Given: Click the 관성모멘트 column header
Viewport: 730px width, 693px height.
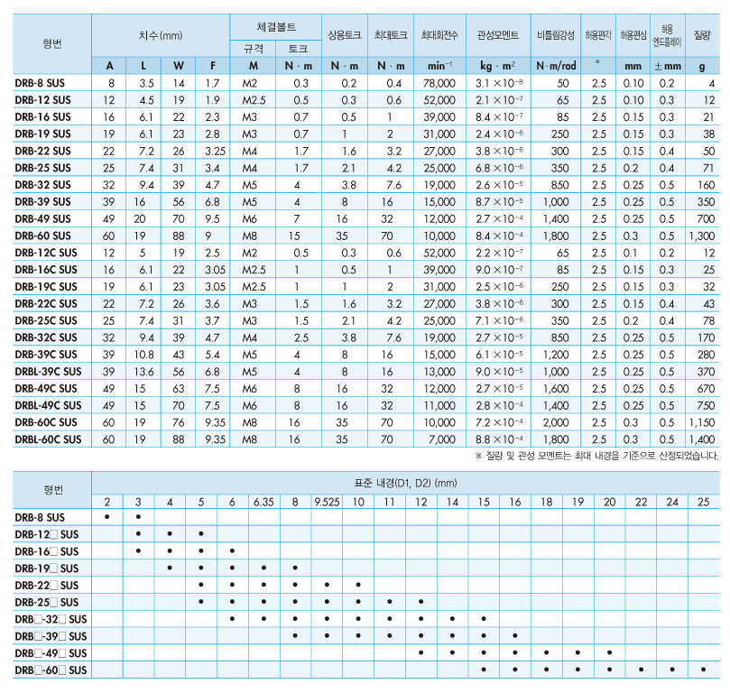Looking at the screenshot, I should [496, 36].
